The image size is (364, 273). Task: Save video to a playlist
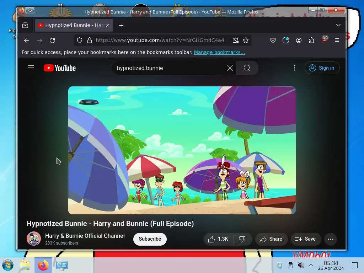pyautogui.click(x=306, y=239)
